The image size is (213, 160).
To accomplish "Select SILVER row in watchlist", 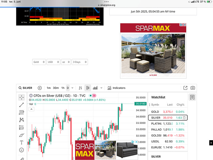I will click(x=168, y=118).
